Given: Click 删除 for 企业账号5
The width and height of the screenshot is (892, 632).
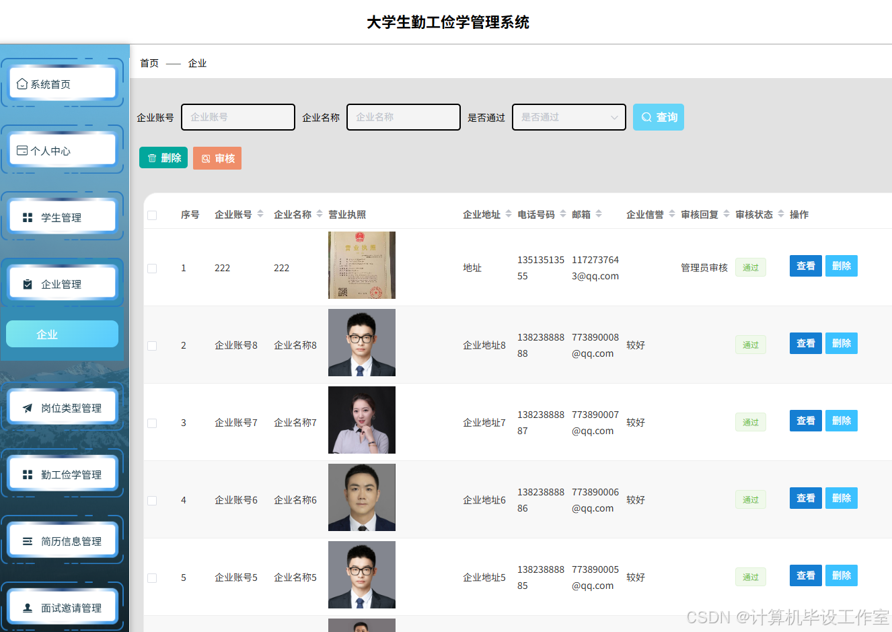Looking at the screenshot, I should click(x=842, y=575).
